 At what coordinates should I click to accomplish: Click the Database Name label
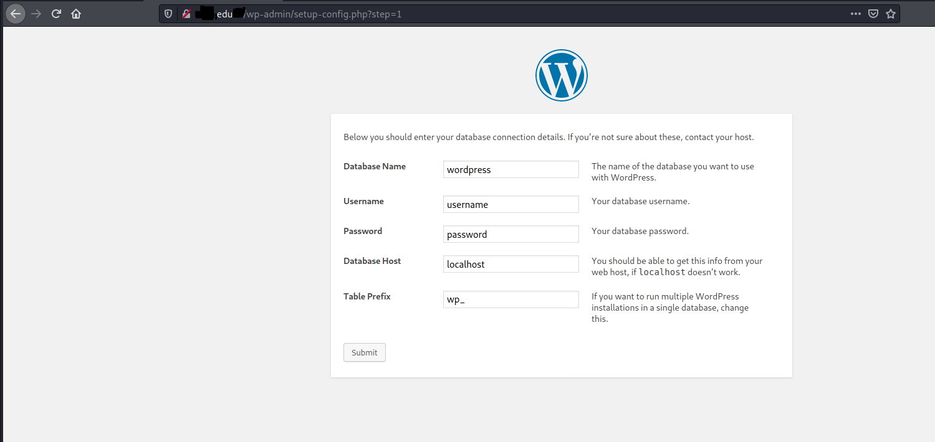coord(375,166)
